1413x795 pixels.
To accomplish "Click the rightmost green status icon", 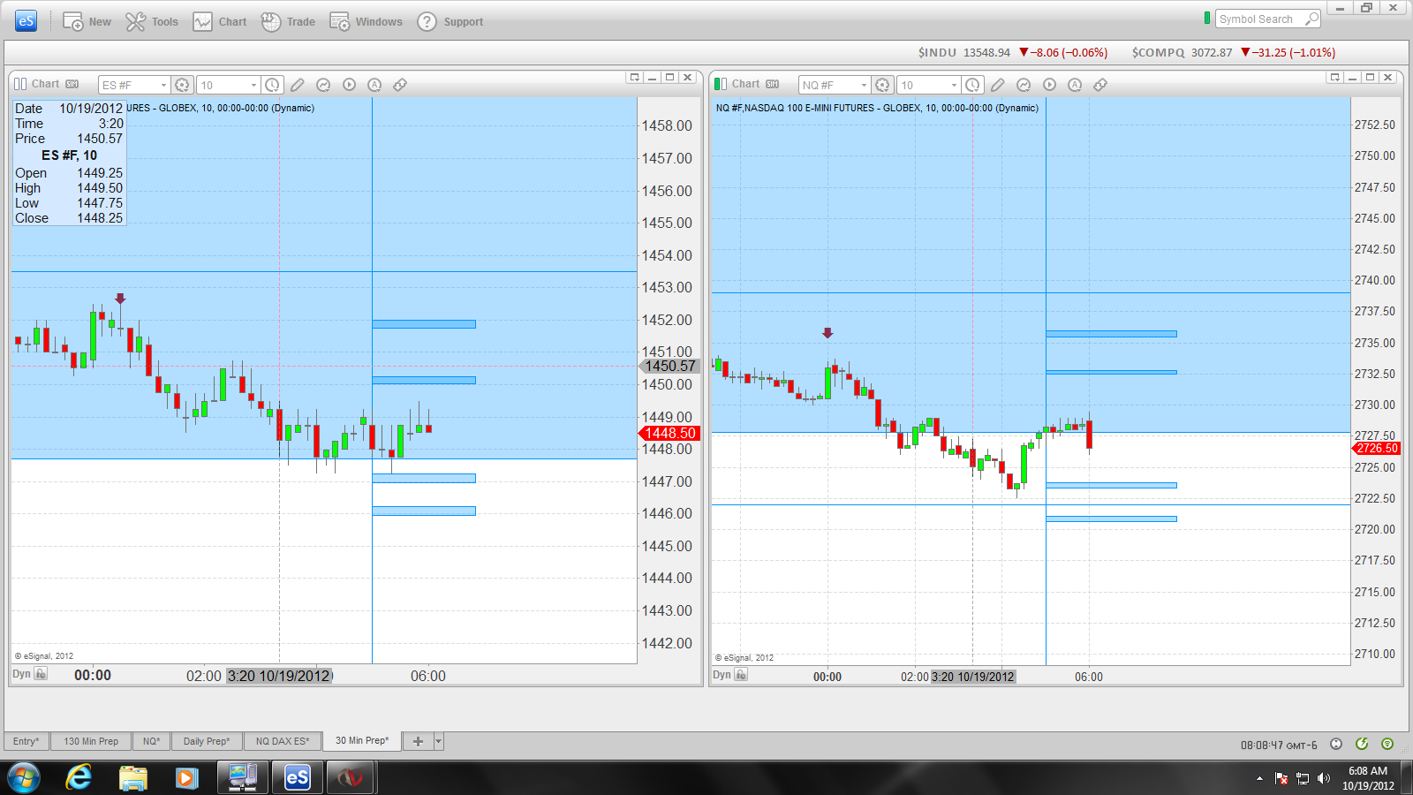I will (1387, 744).
